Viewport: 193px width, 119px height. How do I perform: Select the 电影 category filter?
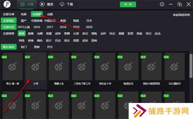pos(23,14)
